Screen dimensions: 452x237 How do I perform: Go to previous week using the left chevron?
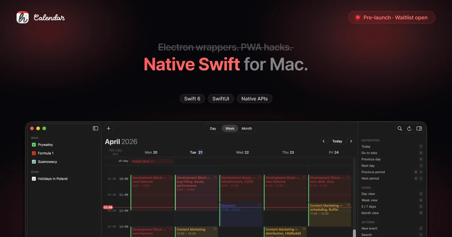coord(323,141)
